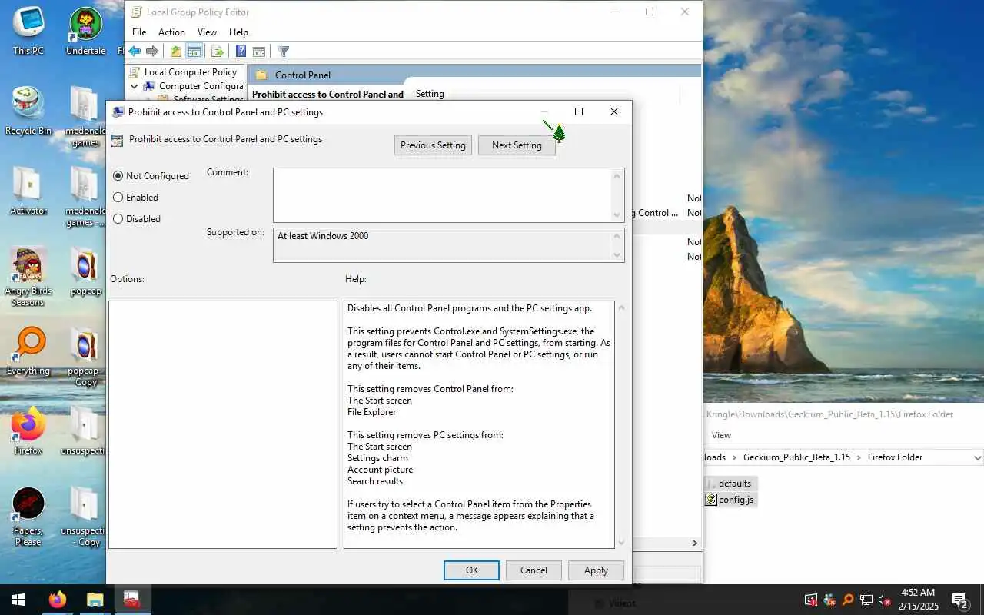
Task: Open the Undertale desktop shortcut
Action: [85, 32]
